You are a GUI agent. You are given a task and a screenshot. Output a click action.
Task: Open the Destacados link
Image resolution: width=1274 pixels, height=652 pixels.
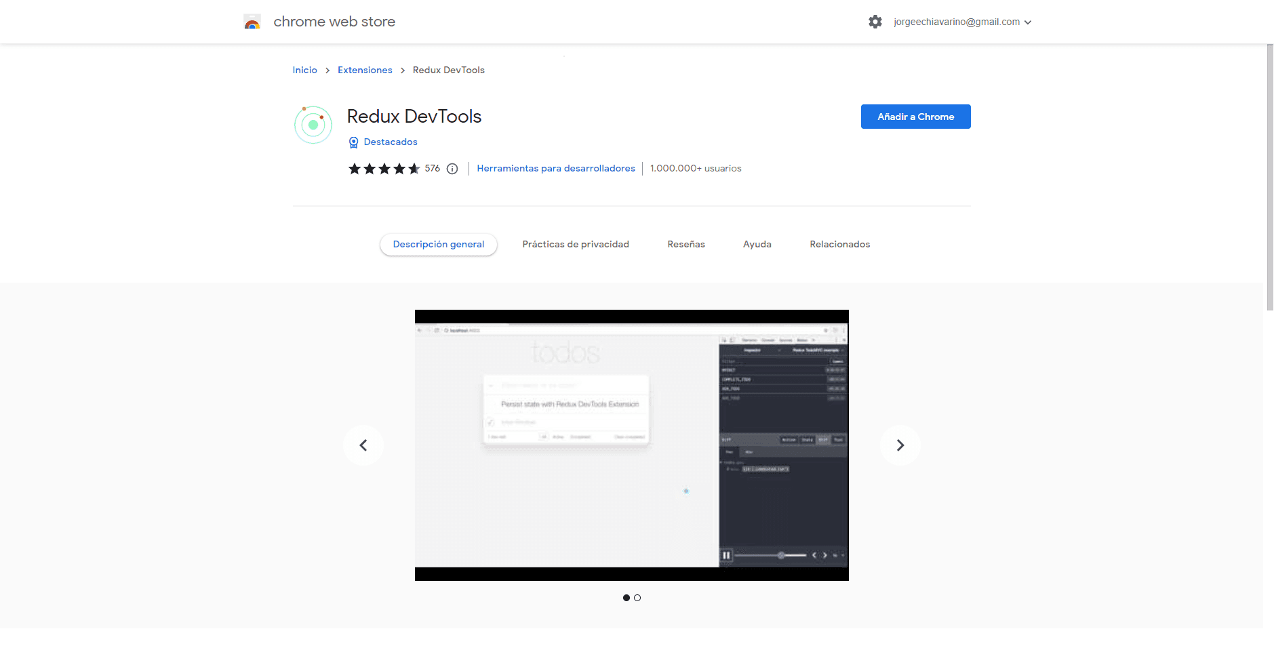tap(391, 142)
